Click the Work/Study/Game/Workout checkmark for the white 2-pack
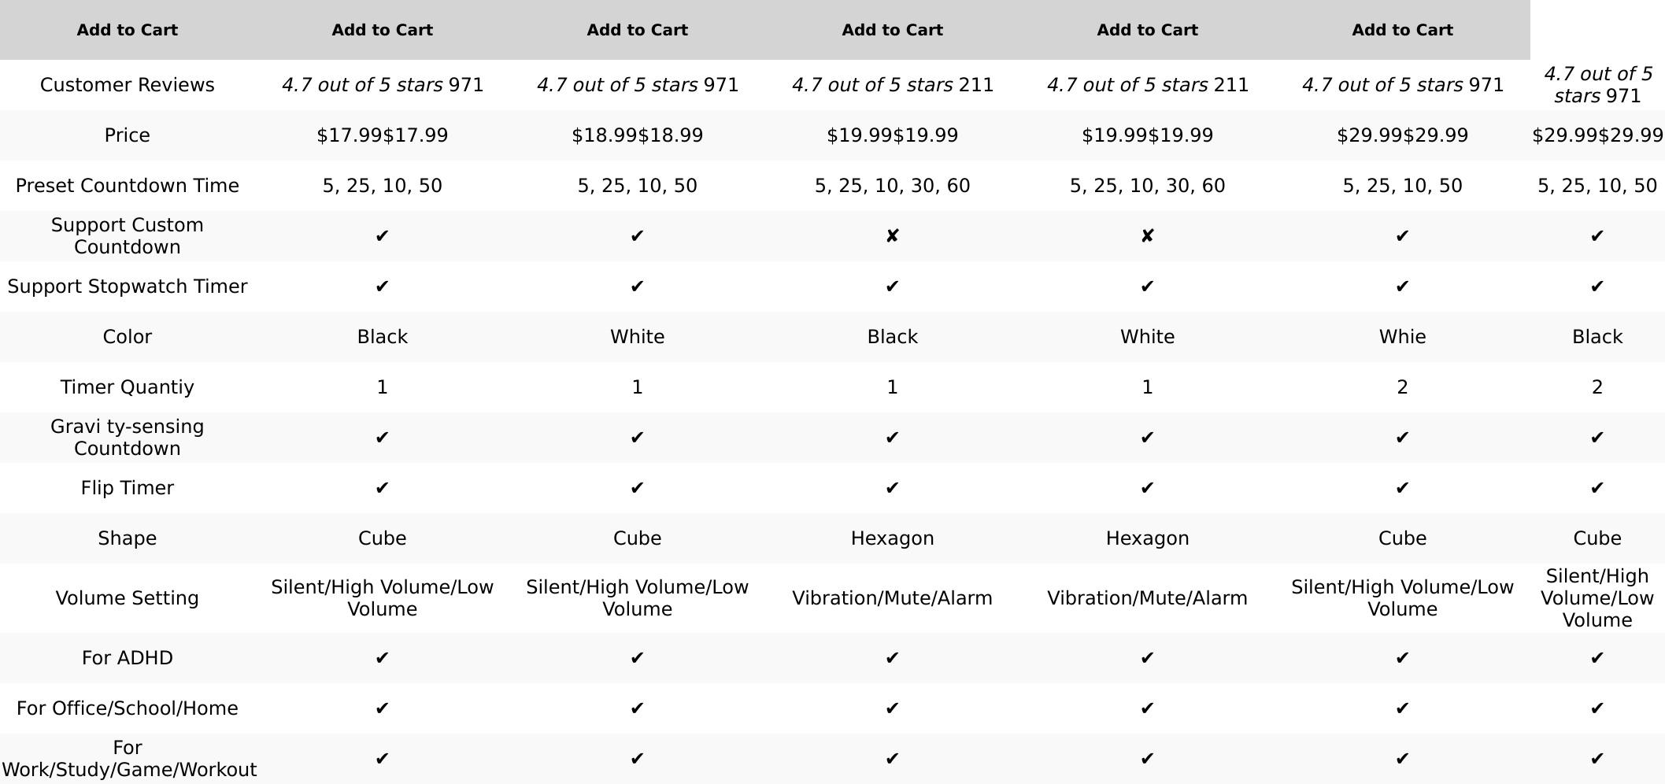 (x=1402, y=759)
